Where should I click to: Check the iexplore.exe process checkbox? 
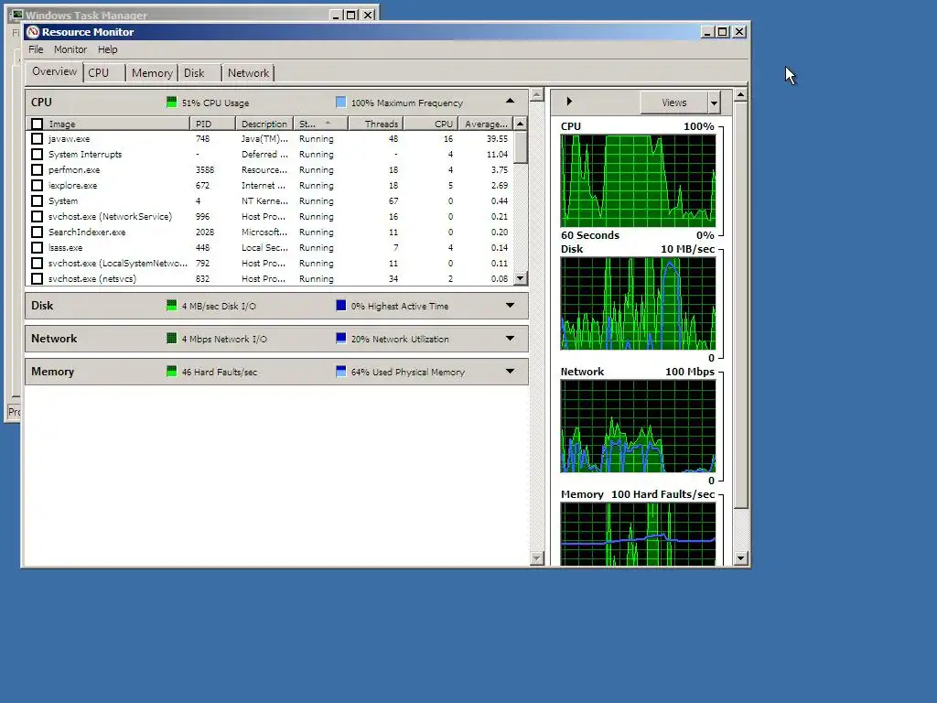pyautogui.click(x=37, y=185)
